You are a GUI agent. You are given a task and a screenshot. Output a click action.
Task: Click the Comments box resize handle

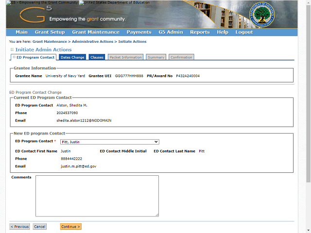(157, 215)
